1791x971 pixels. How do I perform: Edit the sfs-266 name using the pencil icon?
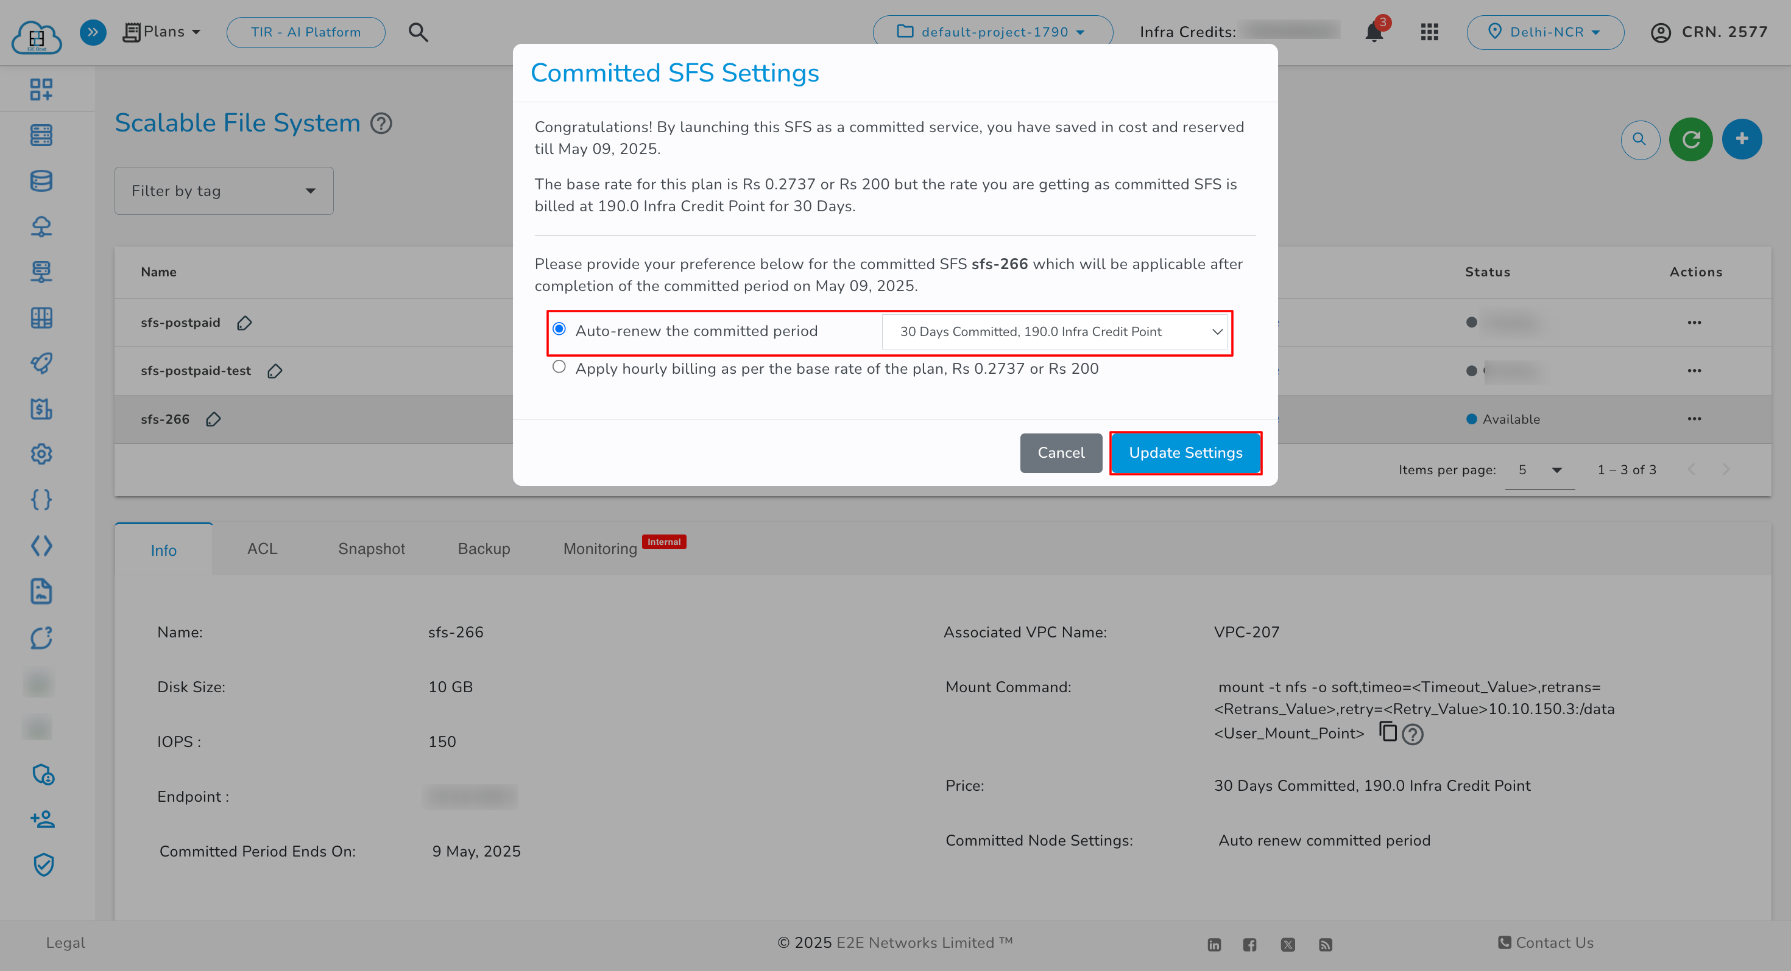[x=213, y=419]
